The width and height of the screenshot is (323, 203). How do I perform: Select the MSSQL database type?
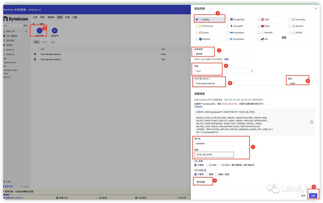302,33
